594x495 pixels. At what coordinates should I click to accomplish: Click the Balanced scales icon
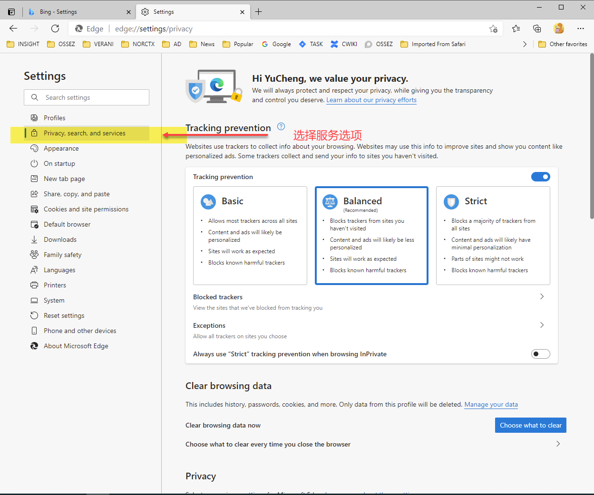[x=330, y=202]
